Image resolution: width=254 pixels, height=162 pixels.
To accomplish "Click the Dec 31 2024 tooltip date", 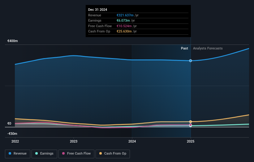I will point(98,10).
